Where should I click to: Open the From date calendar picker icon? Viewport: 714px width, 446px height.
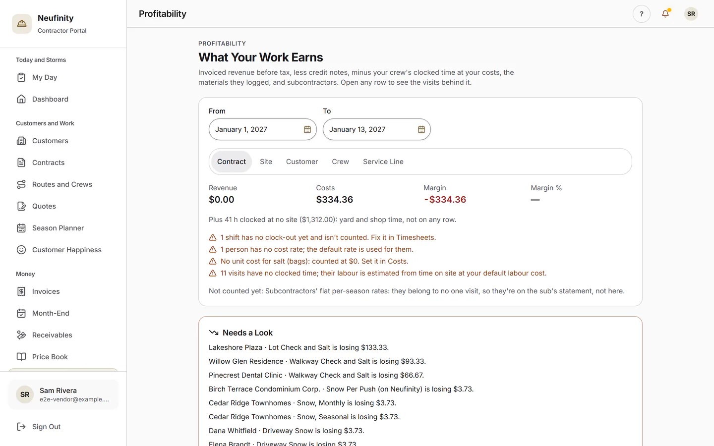click(307, 129)
